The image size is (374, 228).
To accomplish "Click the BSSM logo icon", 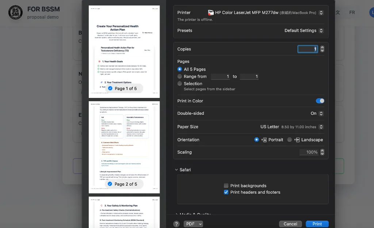I will pos(15,12).
